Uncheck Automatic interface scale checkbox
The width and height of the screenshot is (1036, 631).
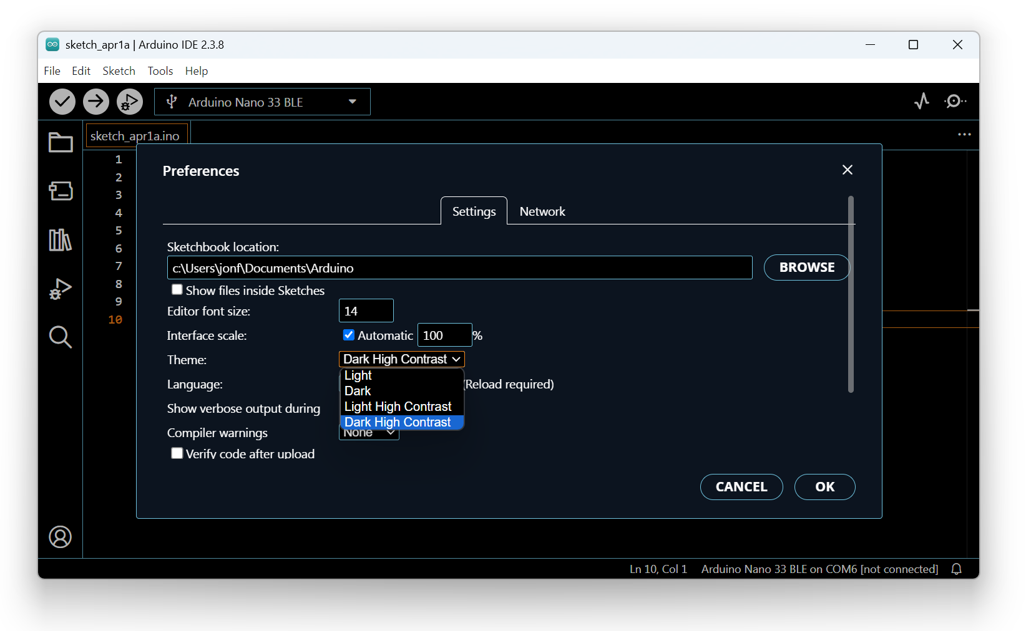pos(349,335)
